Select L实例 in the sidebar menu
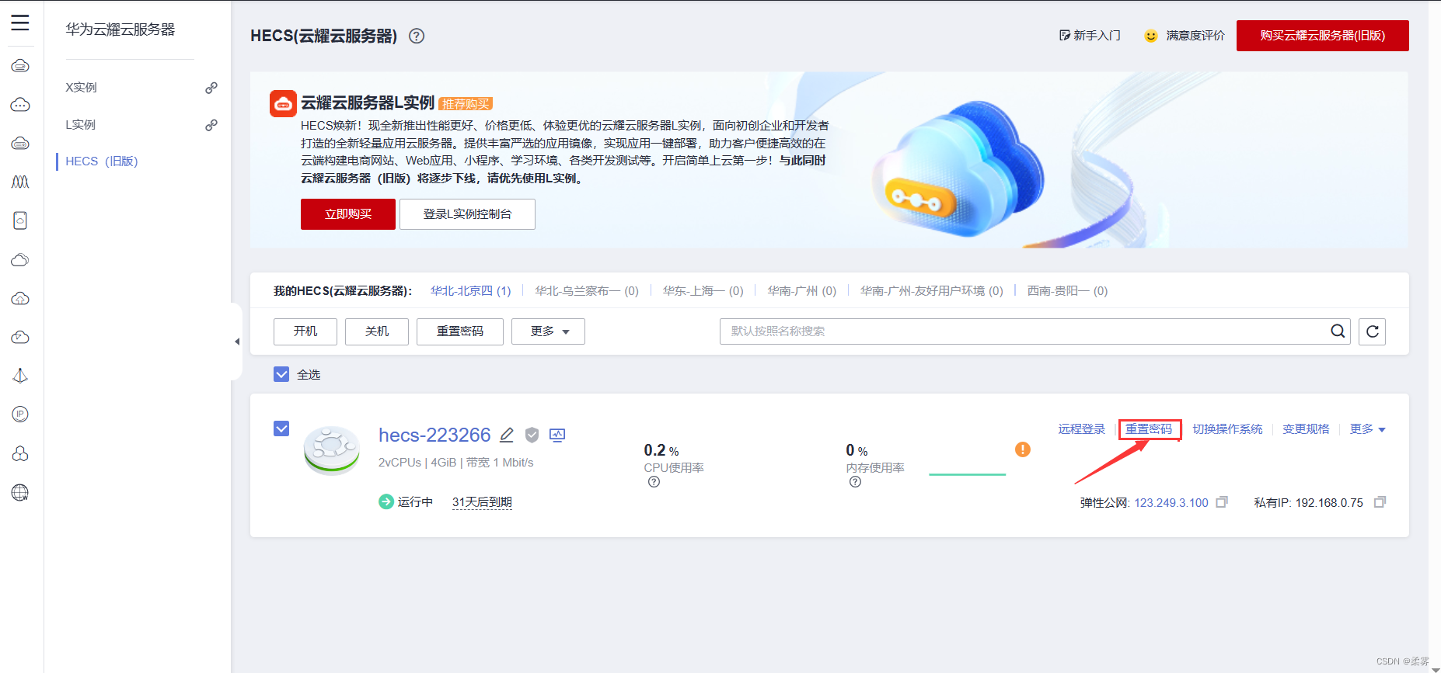 [81, 125]
